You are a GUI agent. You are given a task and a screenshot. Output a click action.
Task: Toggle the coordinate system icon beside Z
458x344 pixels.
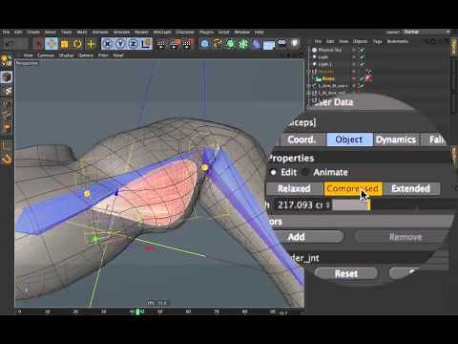pyautogui.click(x=146, y=44)
